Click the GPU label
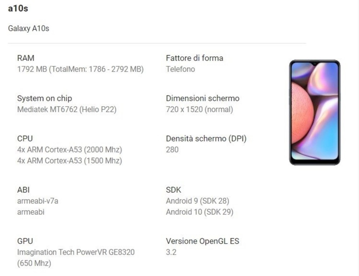 coord(25,241)
